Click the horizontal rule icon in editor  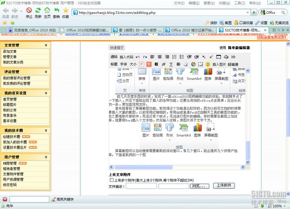233,57
